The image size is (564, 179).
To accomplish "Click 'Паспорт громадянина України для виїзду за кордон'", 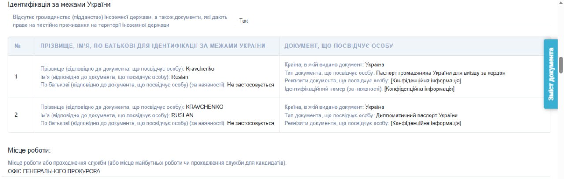I will point(441,73).
